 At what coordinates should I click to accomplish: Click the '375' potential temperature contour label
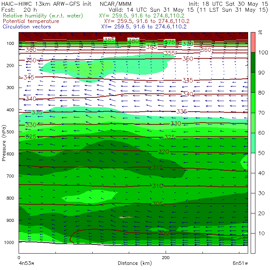[170, 42]
